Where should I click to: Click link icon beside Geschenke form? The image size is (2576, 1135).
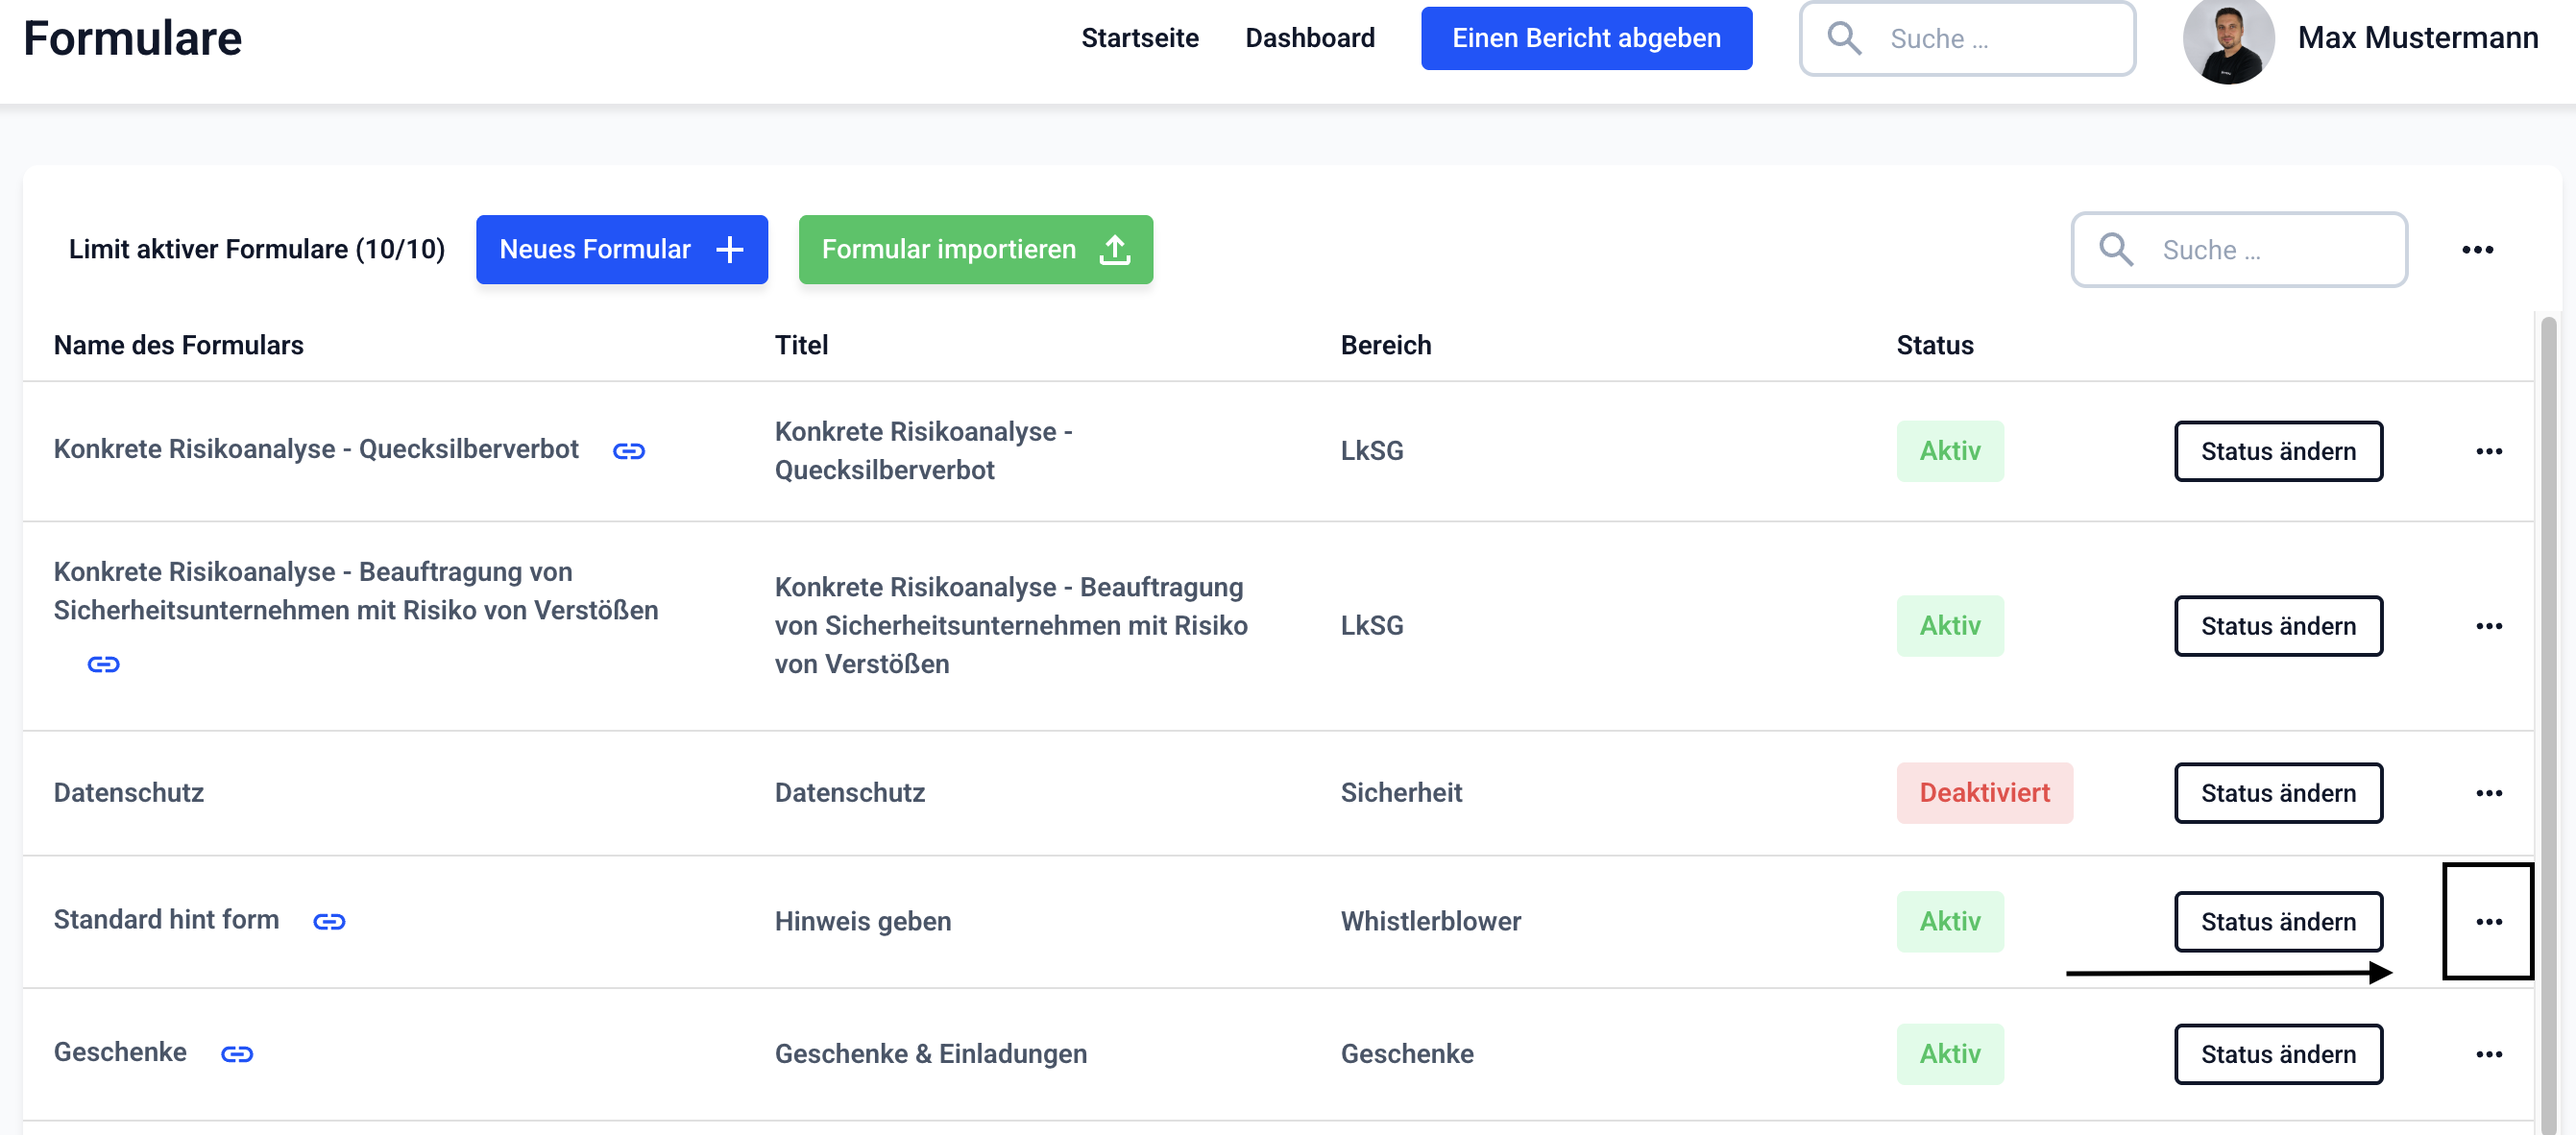coord(237,1054)
